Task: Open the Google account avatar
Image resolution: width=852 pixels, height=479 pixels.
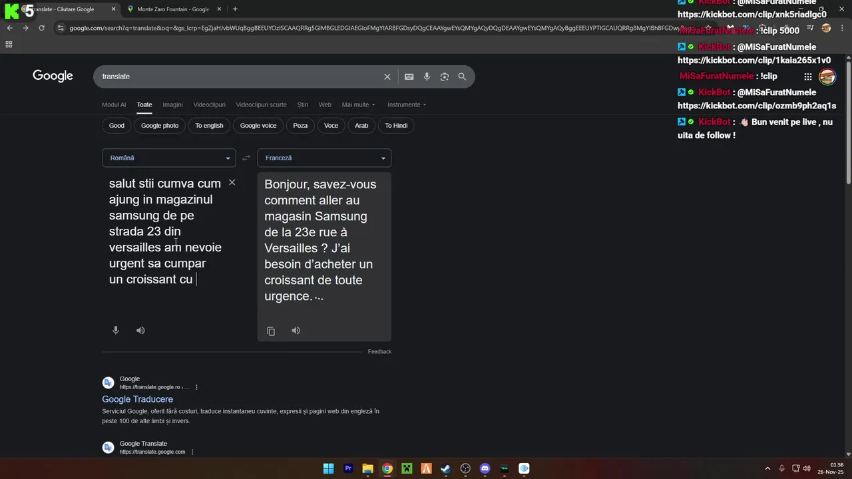Action: (x=827, y=77)
